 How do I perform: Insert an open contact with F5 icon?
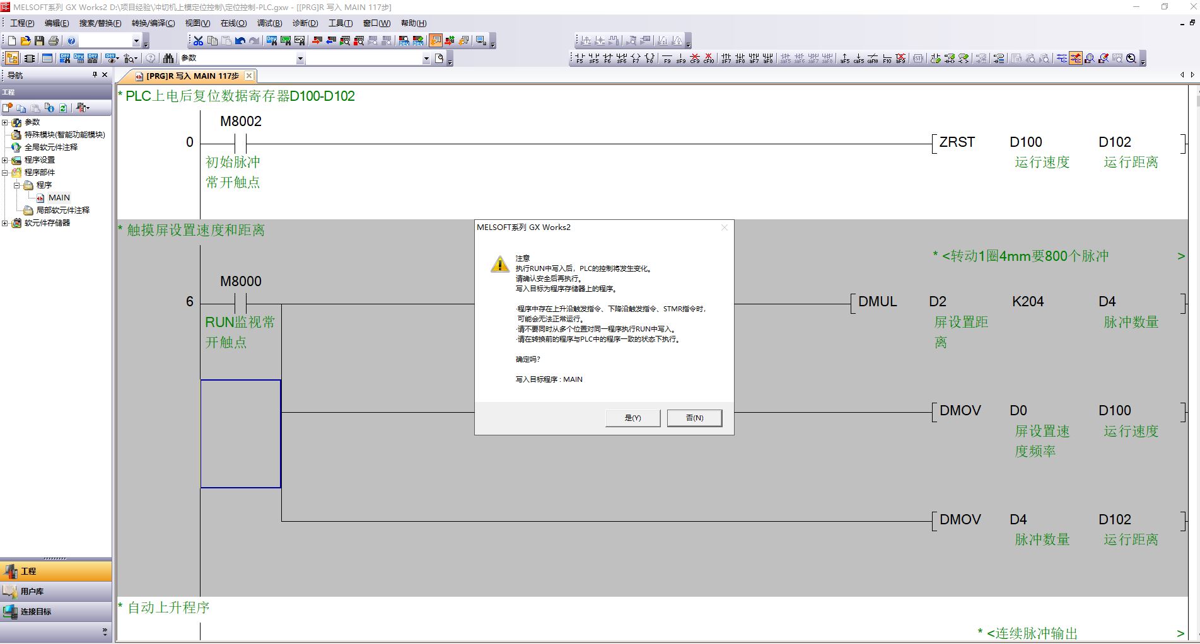(580, 59)
